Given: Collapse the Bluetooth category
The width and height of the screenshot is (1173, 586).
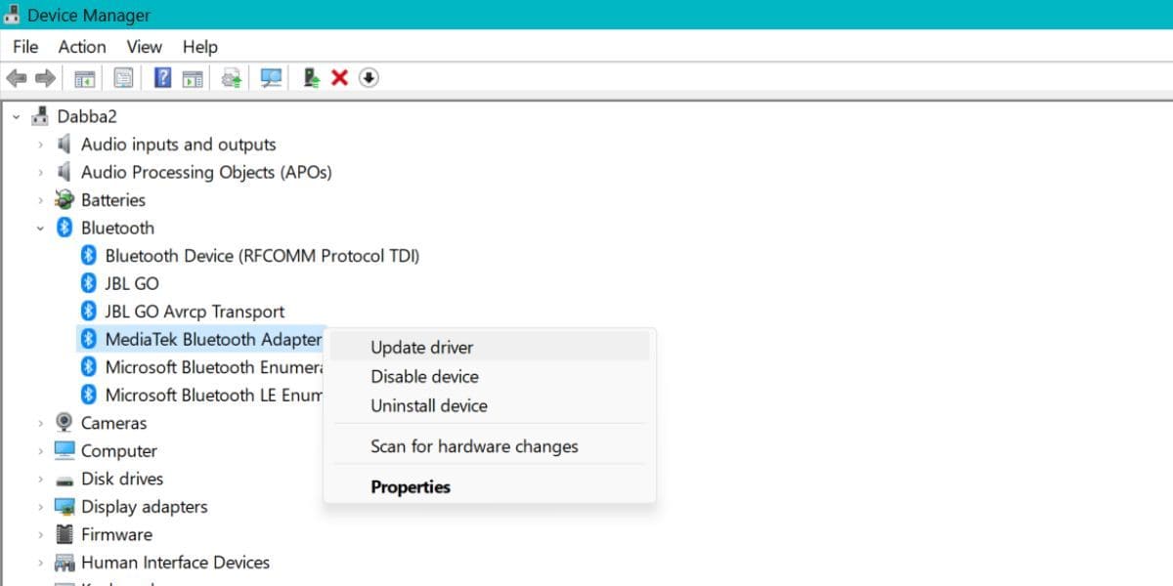Looking at the screenshot, I should [40, 229].
